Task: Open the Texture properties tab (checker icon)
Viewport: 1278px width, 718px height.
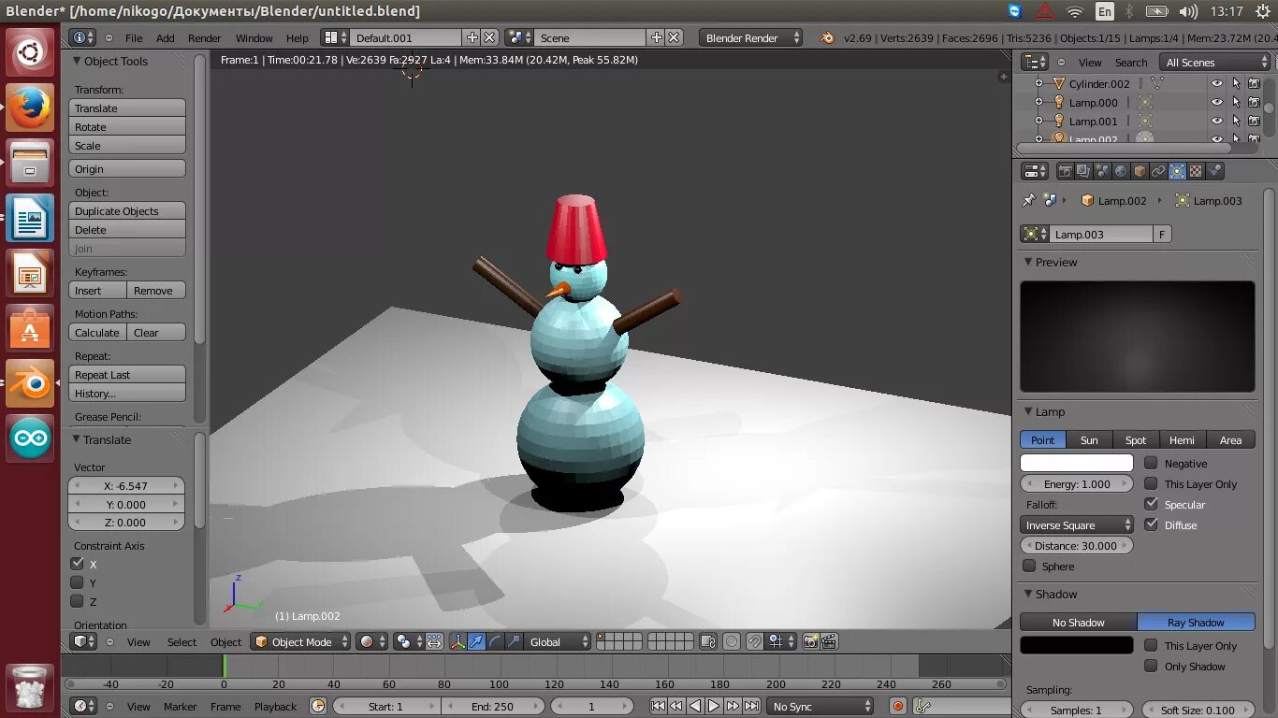Action: coord(1196,171)
